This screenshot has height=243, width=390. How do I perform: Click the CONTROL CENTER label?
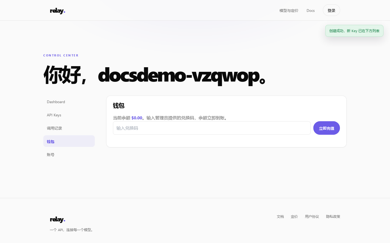(x=61, y=55)
